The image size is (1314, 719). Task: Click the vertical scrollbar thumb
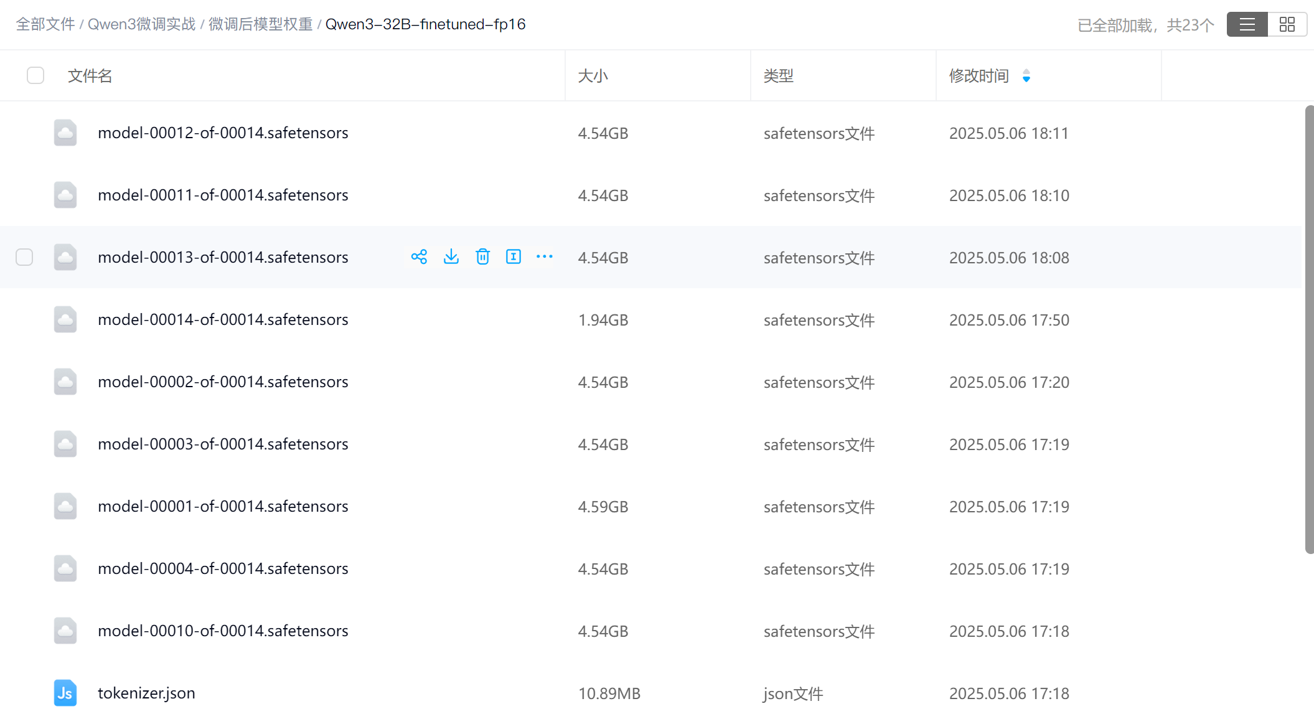1309,330
